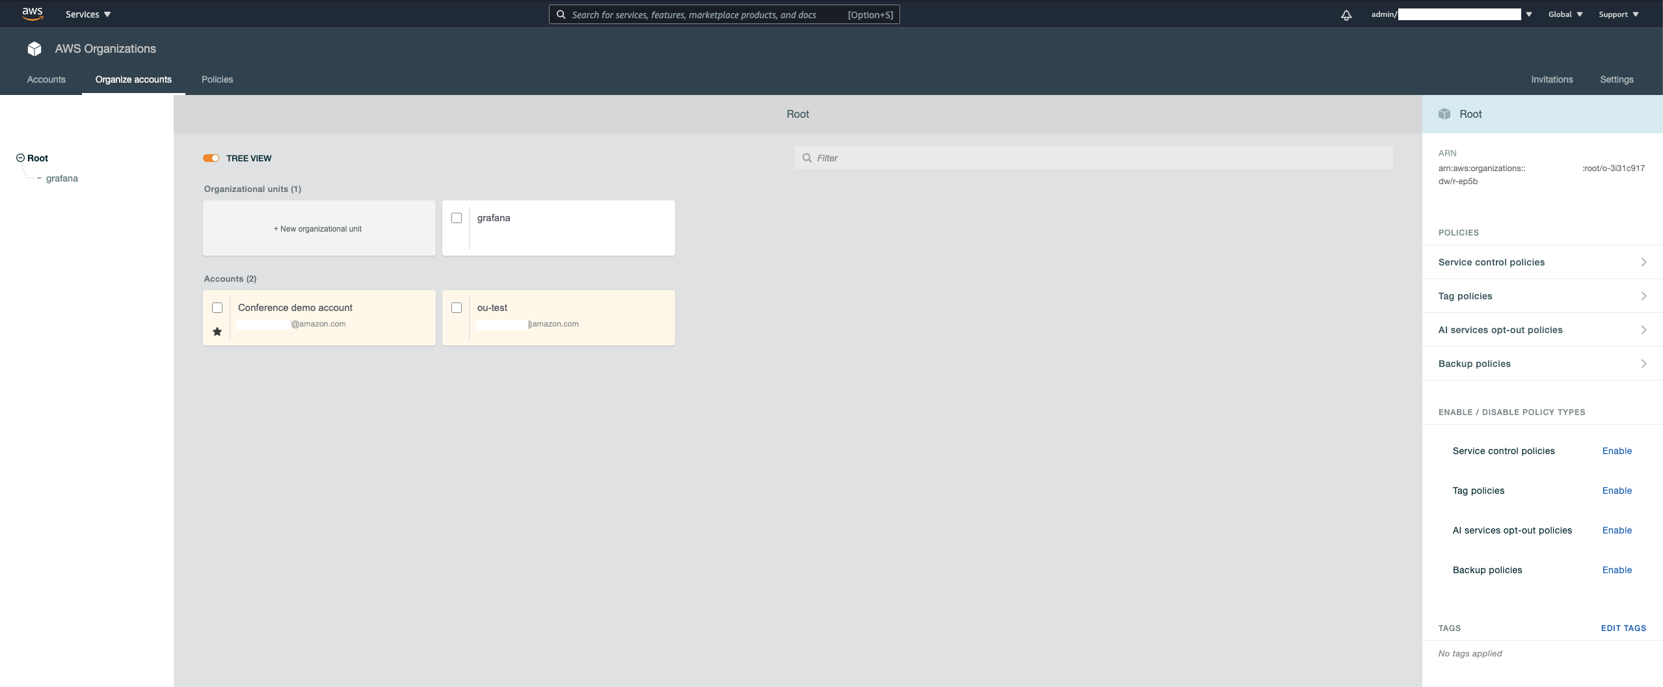
Task: Click the star icon on Conference demo account
Action: [217, 332]
